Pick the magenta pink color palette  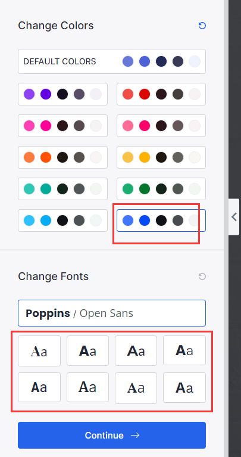pos(62,126)
